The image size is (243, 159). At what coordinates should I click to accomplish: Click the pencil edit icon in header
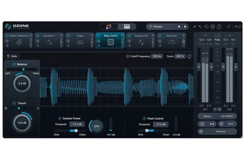[x=194, y=27]
